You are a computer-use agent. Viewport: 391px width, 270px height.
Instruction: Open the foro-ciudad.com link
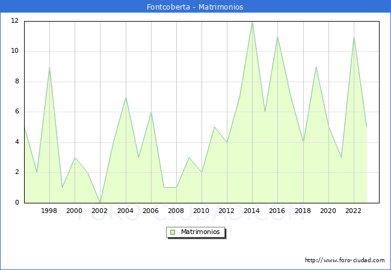pyautogui.click(x=345, y=260)
